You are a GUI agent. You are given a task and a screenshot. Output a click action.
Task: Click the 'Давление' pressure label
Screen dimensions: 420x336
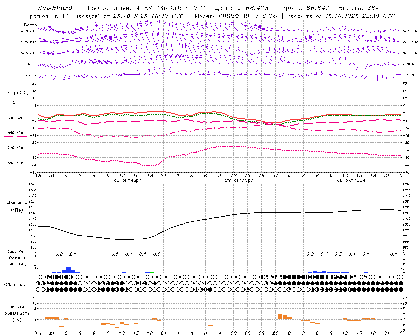(17, 203)
